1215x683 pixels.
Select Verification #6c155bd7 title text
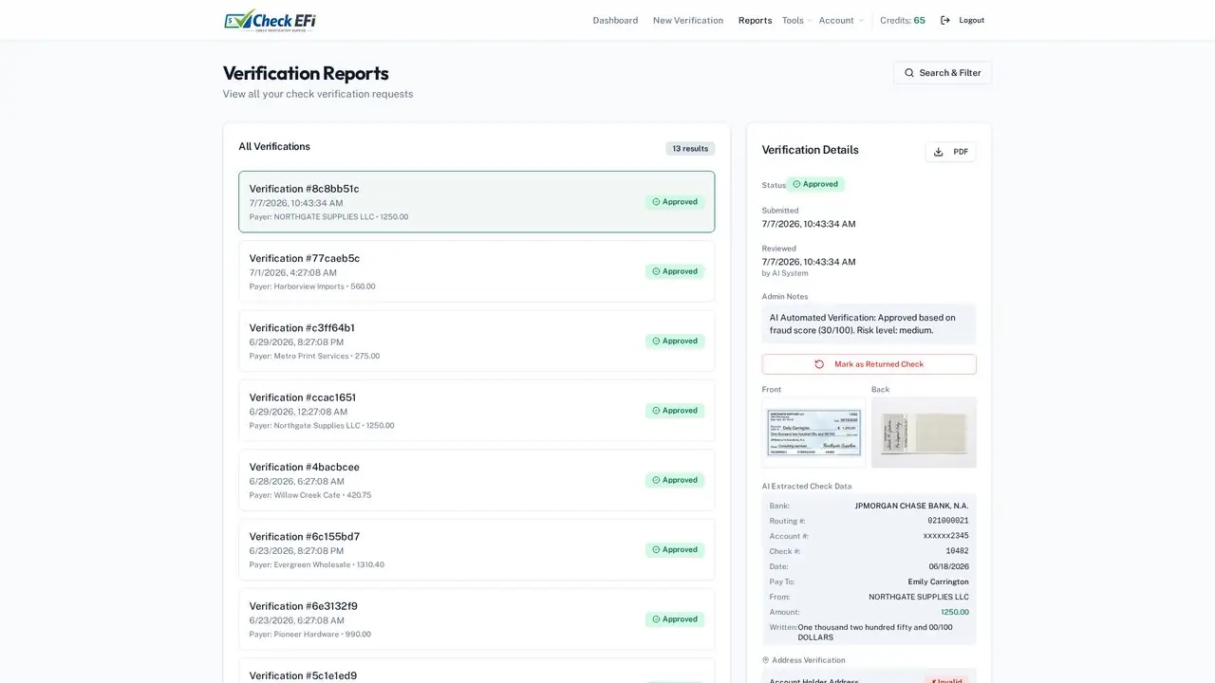coord(305,537)
